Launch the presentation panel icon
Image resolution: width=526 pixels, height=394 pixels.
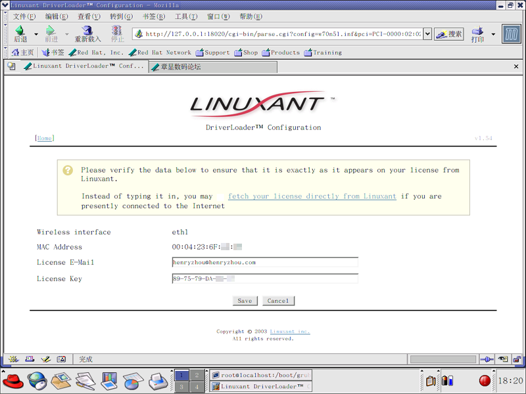[109, 381]
